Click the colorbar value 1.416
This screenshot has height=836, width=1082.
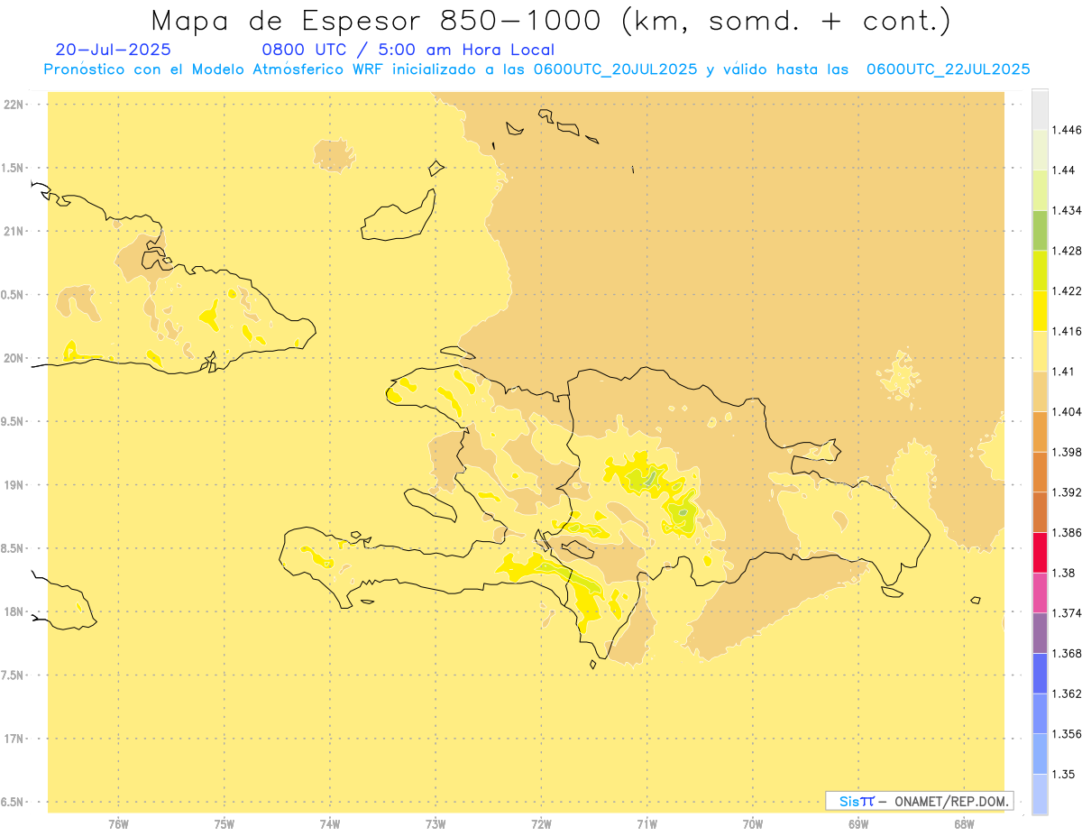pyautogui.click(x=1068, y=331)
